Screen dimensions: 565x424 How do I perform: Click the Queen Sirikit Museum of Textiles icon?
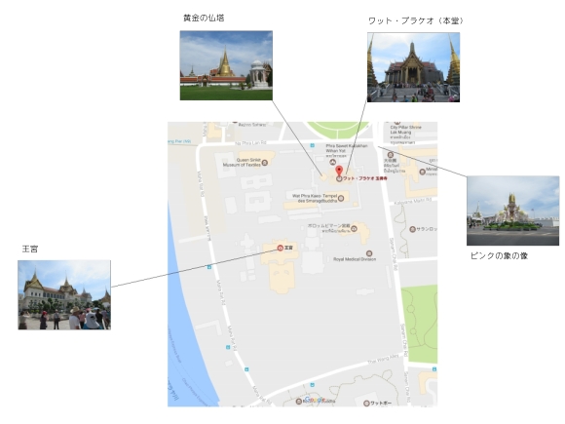pos(265,163)
